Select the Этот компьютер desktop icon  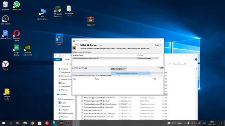pyautogui.click(x=42, y=14)
